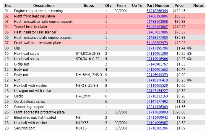
Task: Open part number 07147177492 Quick-release screw
Action: 157,101
